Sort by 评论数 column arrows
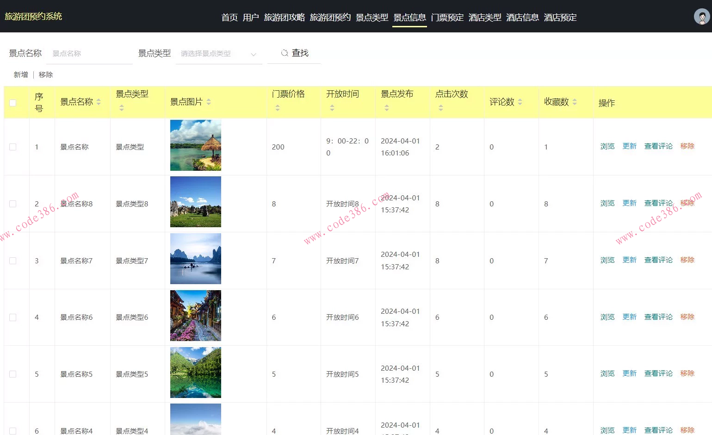This screenshot has height=435, width=712. click(520, 102)
